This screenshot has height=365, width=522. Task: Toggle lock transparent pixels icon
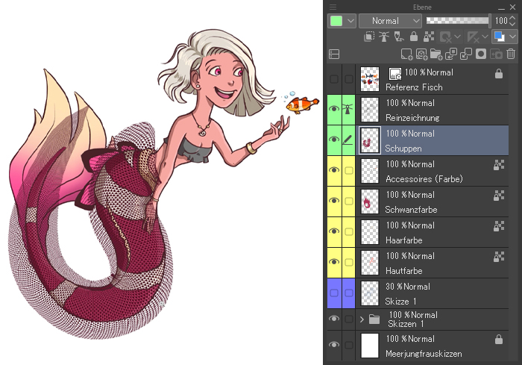(429, 37)
